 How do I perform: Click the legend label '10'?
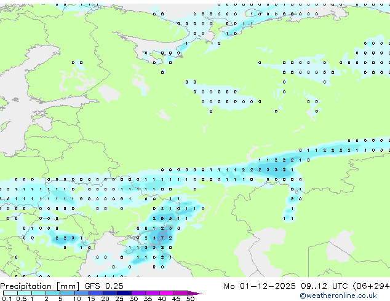[x=77, y=299]
